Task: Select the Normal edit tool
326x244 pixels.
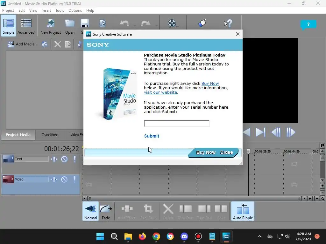Action: point(91,211)
